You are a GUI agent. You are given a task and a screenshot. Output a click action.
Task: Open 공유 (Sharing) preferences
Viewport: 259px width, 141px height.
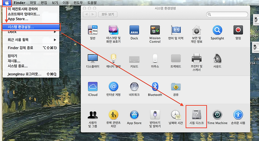[176, 89]
